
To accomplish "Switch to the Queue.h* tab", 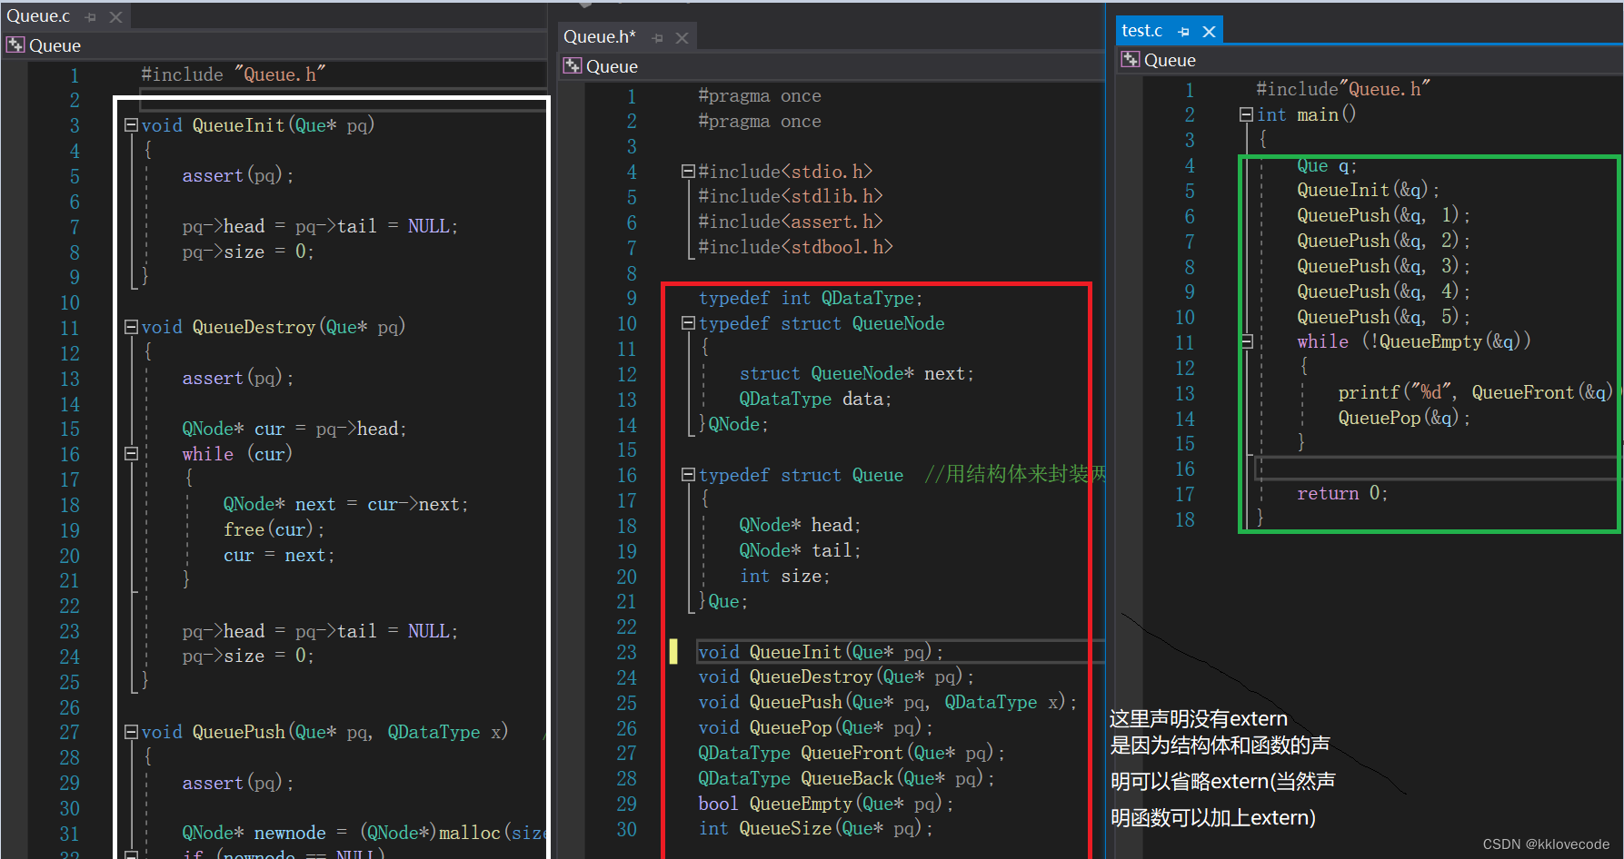I will pos(598,37).
